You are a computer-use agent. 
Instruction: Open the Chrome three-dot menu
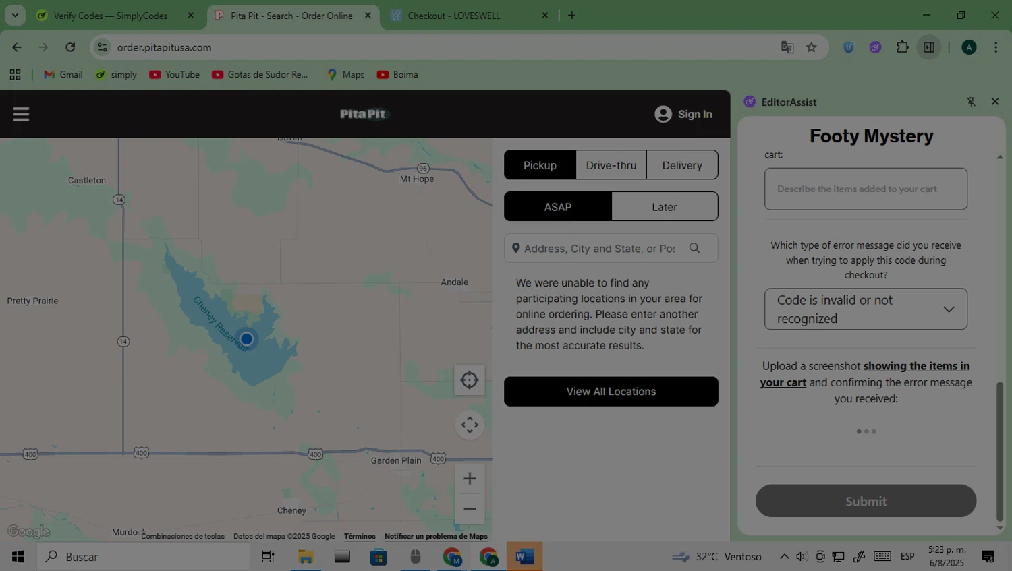[x=996, y=47]
